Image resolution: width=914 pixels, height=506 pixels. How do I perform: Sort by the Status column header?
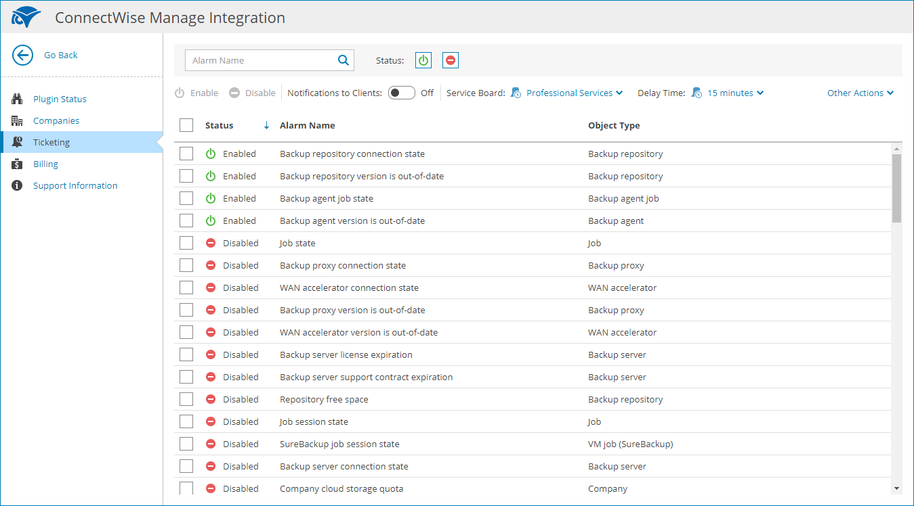(220, 125)
